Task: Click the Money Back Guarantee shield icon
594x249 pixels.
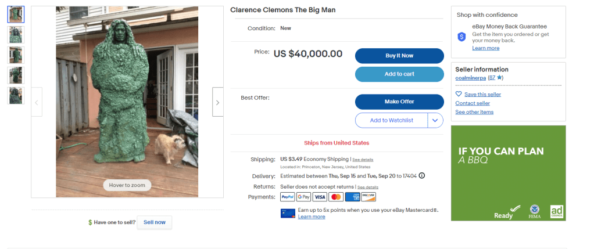Action: point(461,36)
